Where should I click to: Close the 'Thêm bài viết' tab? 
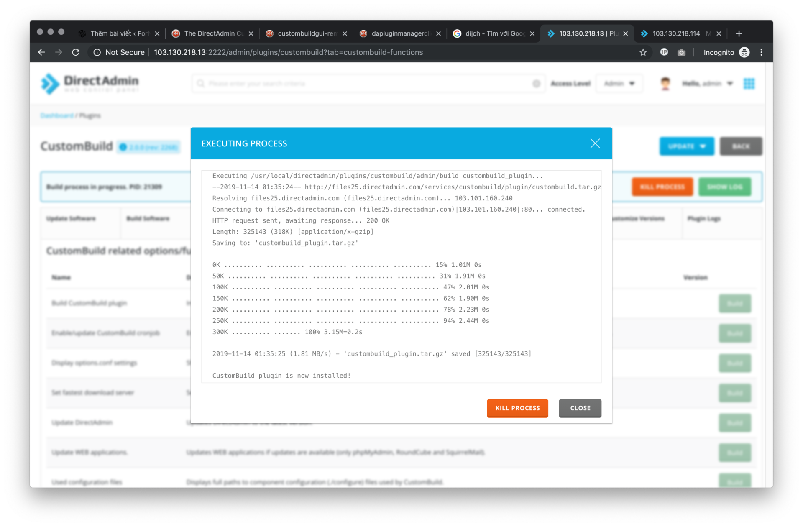(x=157, y=33)
